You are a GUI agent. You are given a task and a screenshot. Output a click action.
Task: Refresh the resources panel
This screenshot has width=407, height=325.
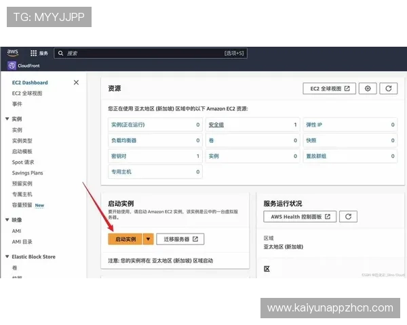[388, 89]
